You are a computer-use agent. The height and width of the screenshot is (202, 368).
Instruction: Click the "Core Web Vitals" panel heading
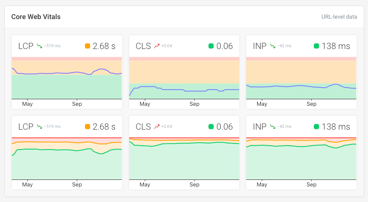point(36,17)
